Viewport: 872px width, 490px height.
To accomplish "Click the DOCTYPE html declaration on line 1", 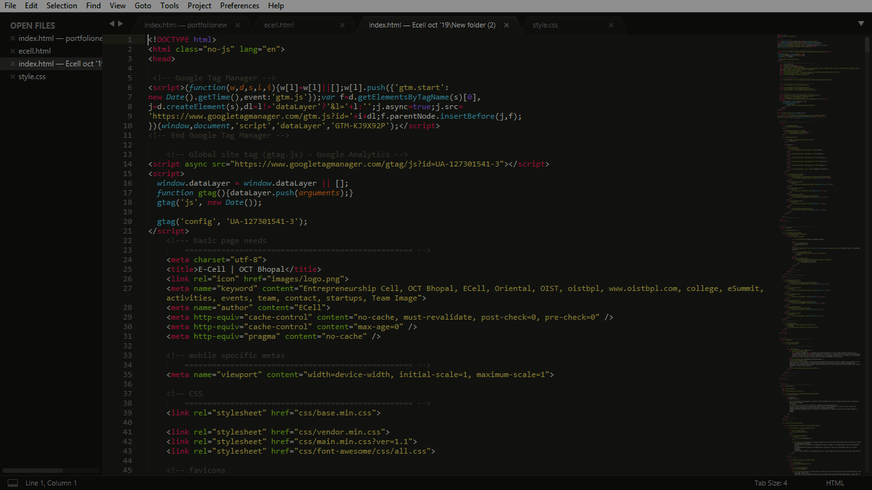I will [x=182, y=40].
